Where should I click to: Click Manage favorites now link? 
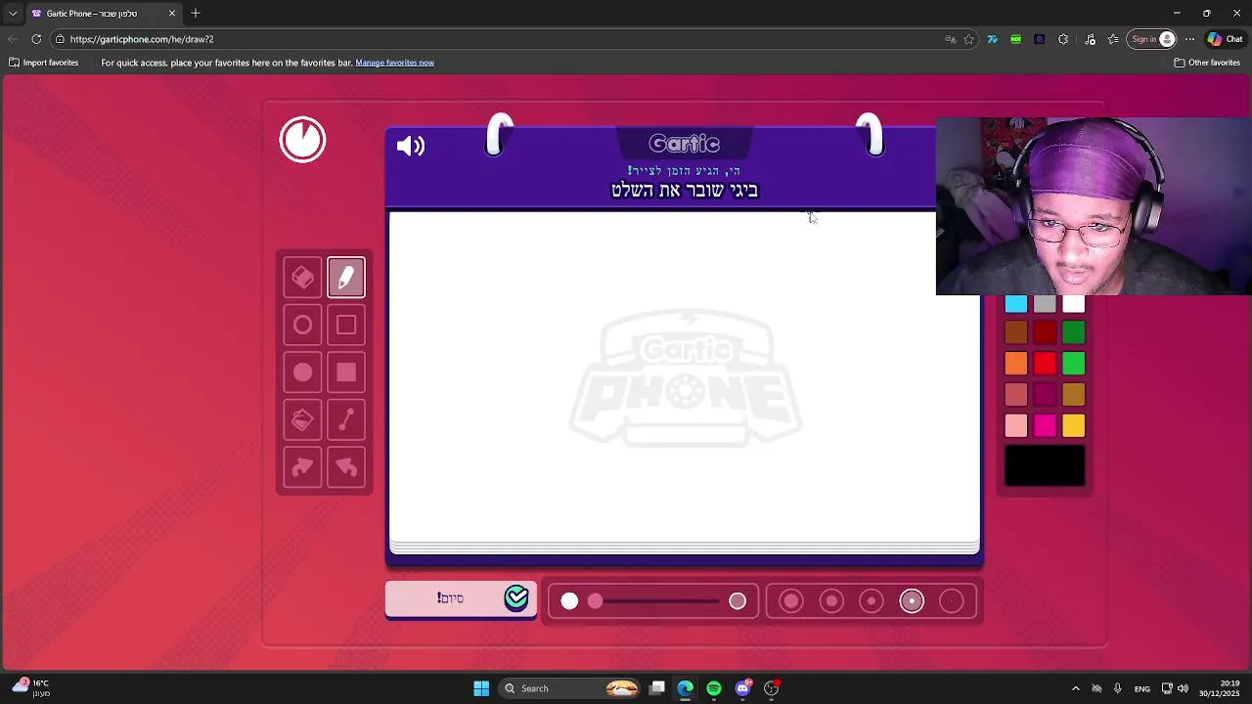point(394,63)
